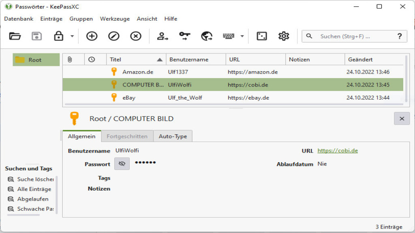Screen dimensions: 415x233
Task: Click the edit entry pencil icon
Action: click(114, 36)
